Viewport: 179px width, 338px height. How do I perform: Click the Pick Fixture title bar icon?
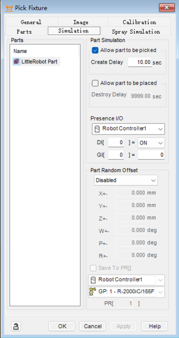pos(9,8)
